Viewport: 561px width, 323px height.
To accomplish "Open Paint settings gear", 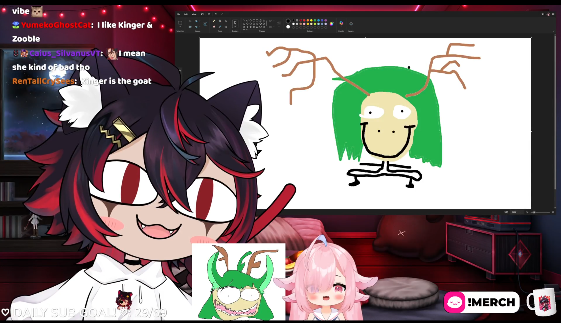I will pyautogui.click(x=553, y=14).
